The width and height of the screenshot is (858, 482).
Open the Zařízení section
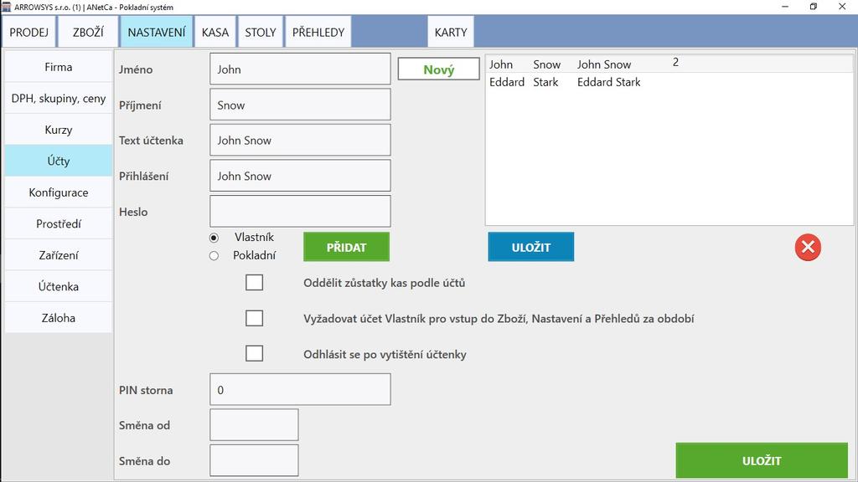click(x=59, y=255)
